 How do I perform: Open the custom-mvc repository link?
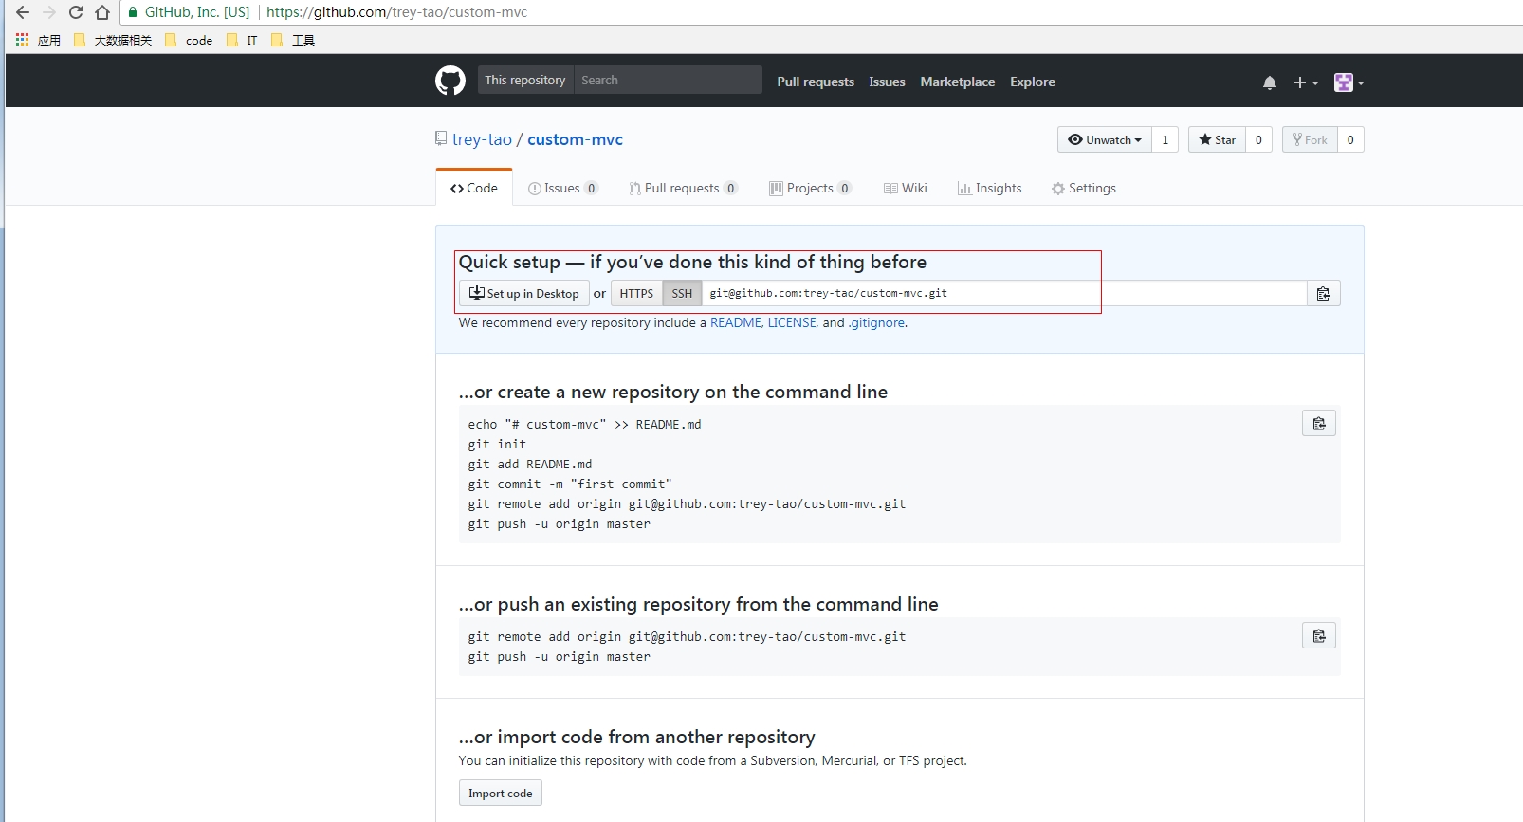pyautogui.click(x=575, y=139)
